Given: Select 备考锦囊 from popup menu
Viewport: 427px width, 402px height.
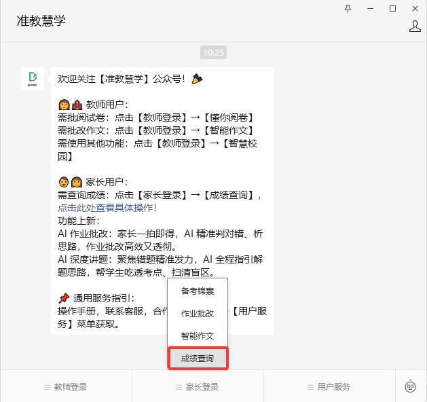Looking at the screenshot, I should click(x=198, y=291).
